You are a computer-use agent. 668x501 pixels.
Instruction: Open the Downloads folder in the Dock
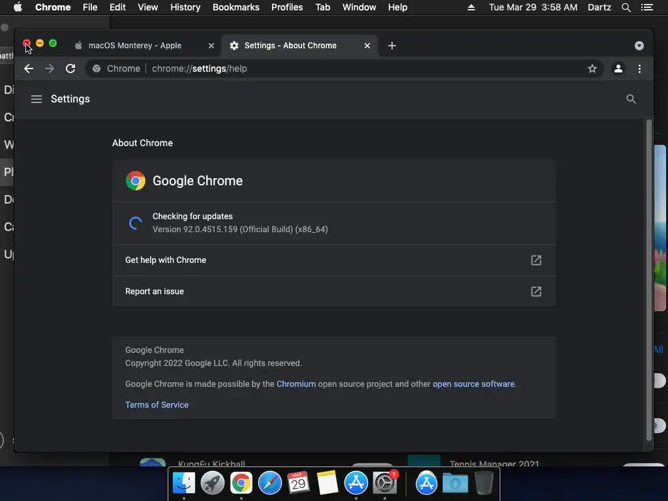click(x=455, y=483)
